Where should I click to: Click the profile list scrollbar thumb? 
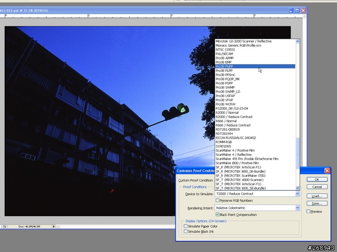click(x=298, y=153)
